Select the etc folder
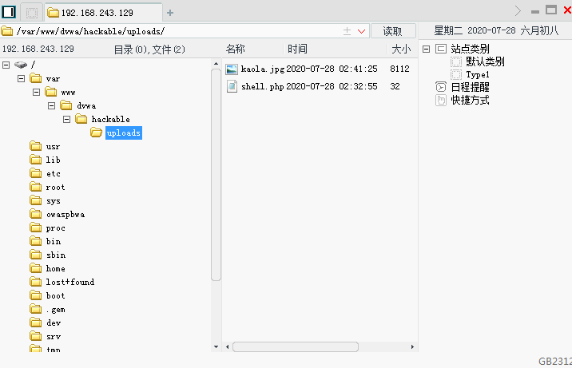This screenshot has height=368, width=572. click(54, 174)
